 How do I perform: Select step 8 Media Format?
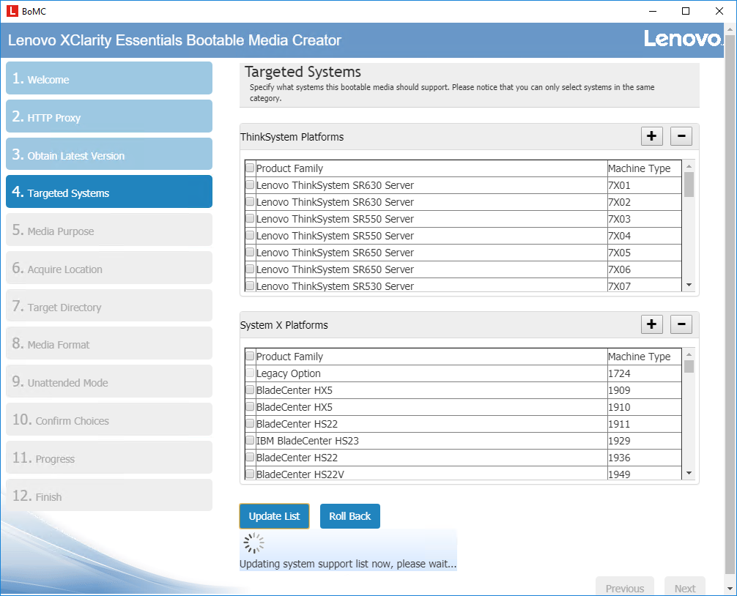point(109,344)
